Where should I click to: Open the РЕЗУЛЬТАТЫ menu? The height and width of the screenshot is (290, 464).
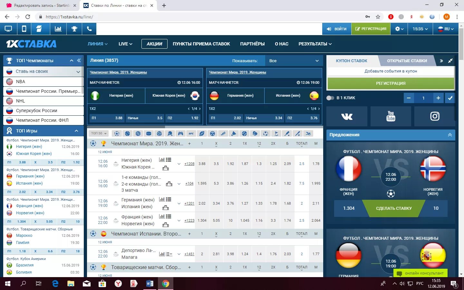click(315, 44)
